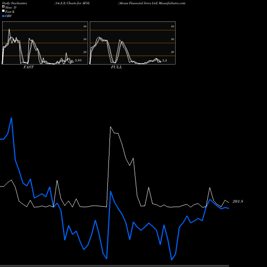The image size is (267, 267).
Task: Open the FULL stochastic chart panel
Action: point(132,43)
